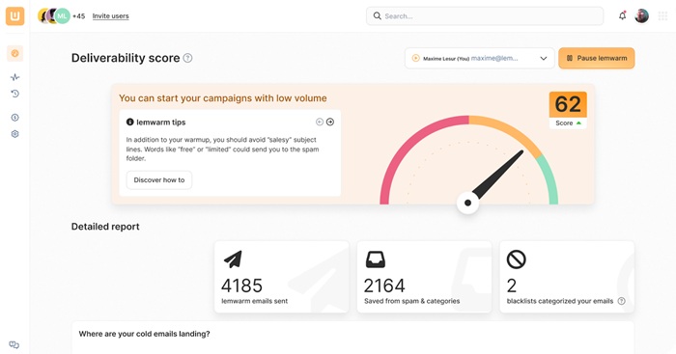
Task: Show the previous lemwarm tip
Action: click(x=320, y=122)
